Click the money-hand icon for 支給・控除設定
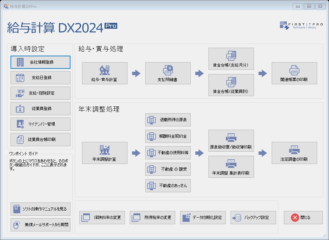Screen dimensions: 329x240 [20, 93]
